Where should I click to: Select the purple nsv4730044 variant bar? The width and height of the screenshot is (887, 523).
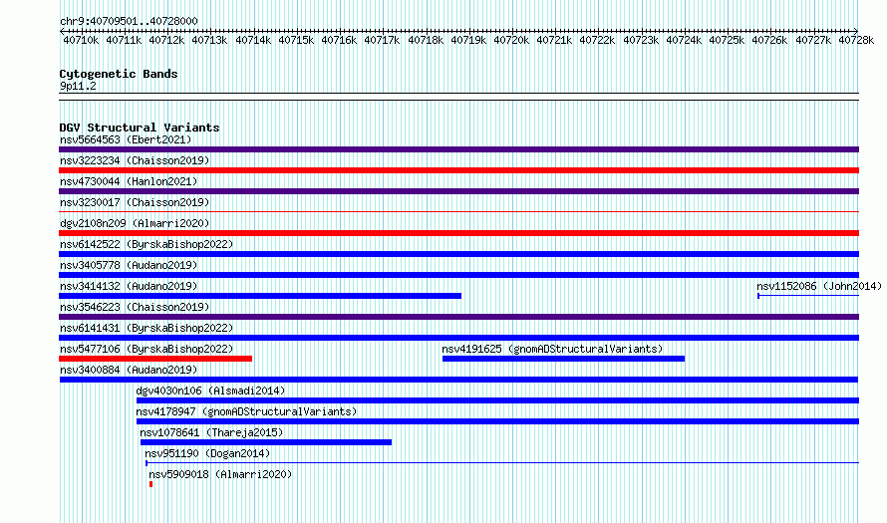tap(458, 191)
